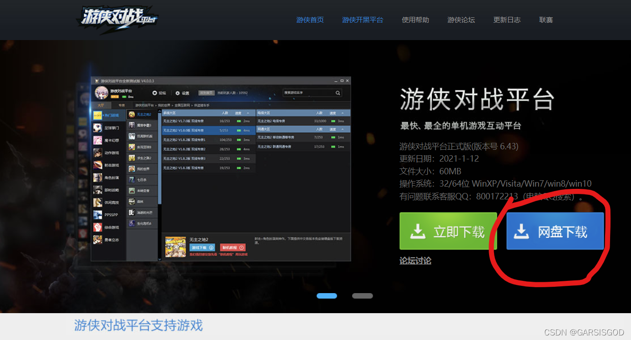
Task: Switch to the second gray carousel dot
Action: pyautogui.click(x=362, y=296)
